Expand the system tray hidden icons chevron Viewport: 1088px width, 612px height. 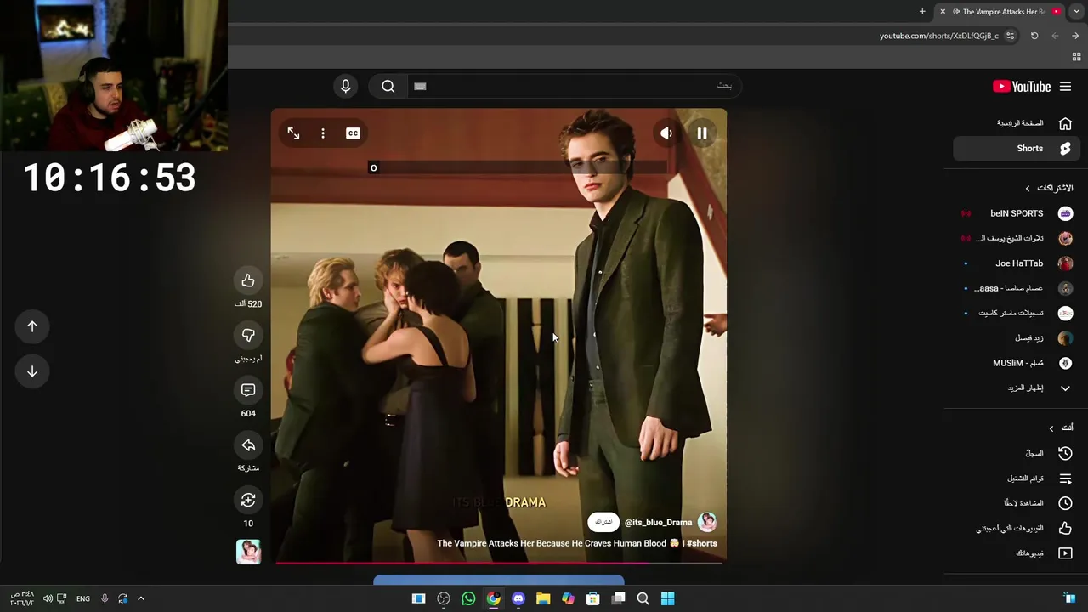click(141, 598)
